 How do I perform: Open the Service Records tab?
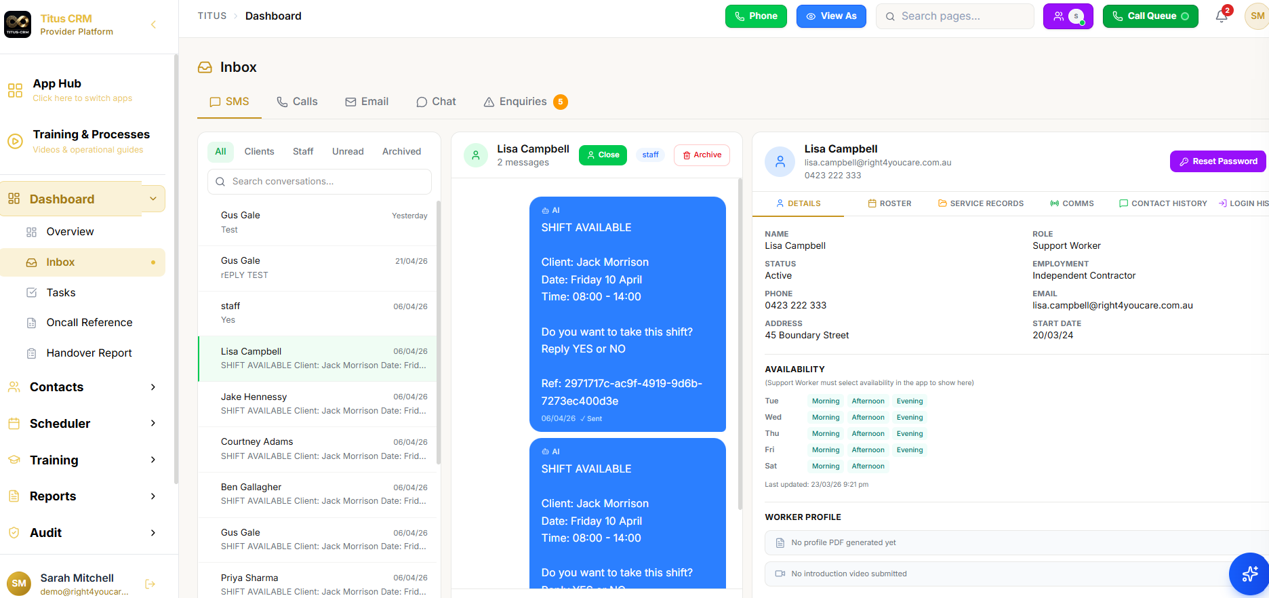click(x=981, y=203)
